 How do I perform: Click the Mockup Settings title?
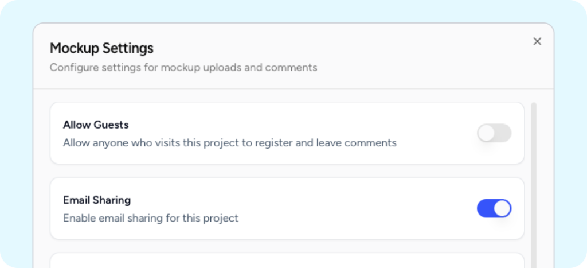101,48
